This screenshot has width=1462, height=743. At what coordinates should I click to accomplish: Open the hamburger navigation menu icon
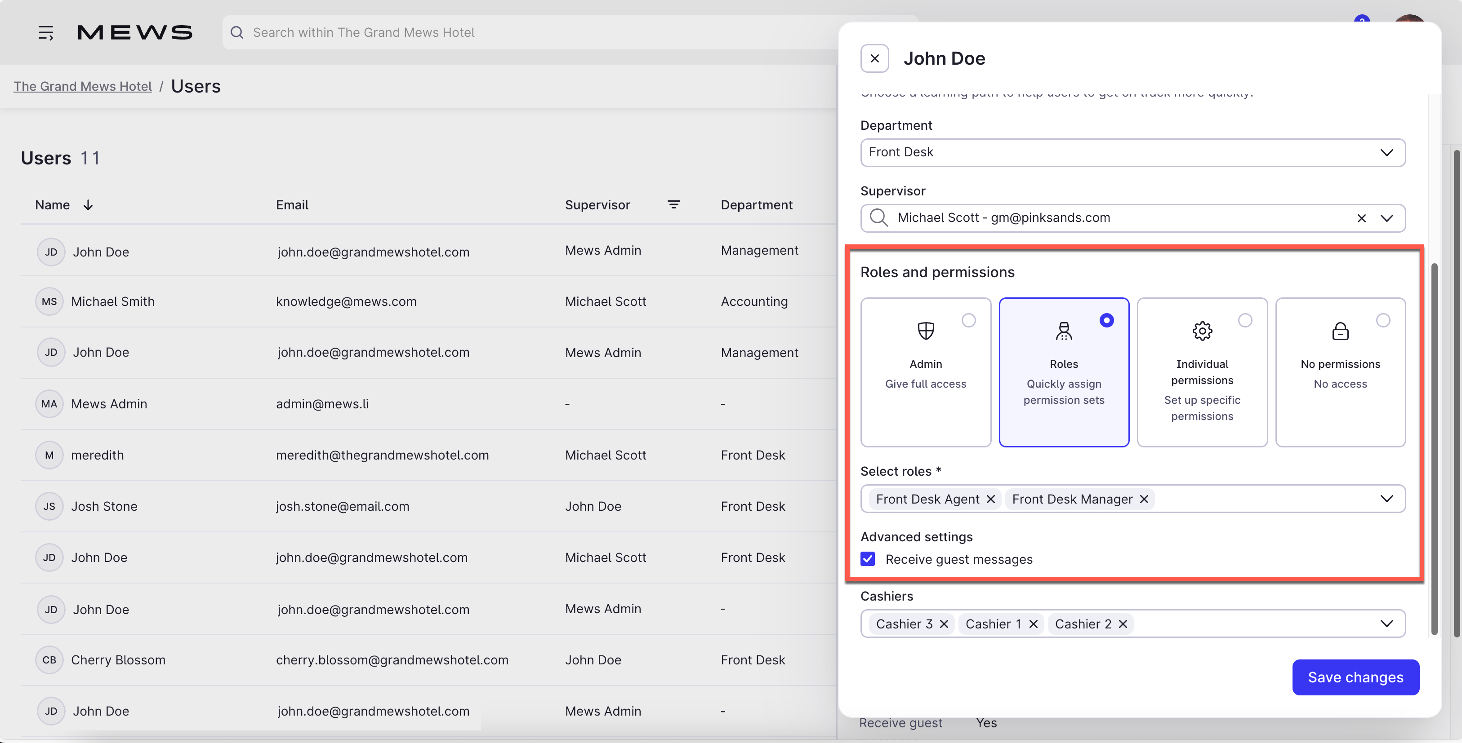click(46, 33)
